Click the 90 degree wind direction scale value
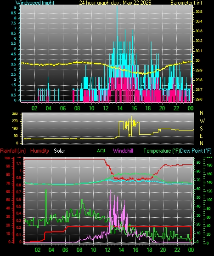This screenshot has width=214, height=256. tap(16, 136)
